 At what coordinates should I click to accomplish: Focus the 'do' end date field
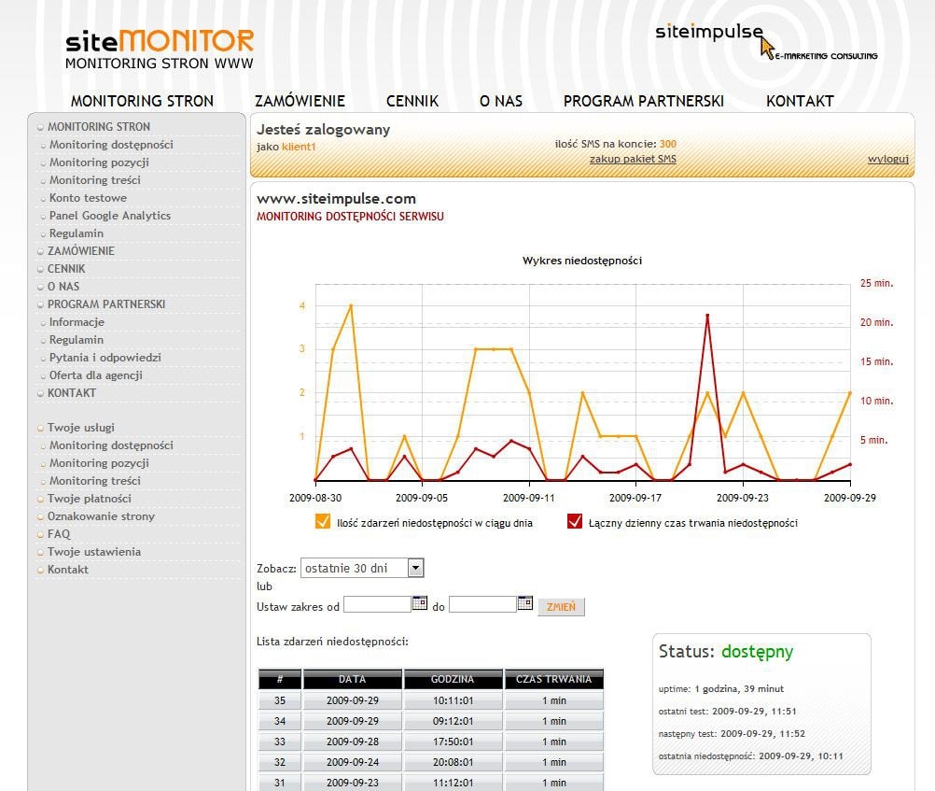point(482,605)
